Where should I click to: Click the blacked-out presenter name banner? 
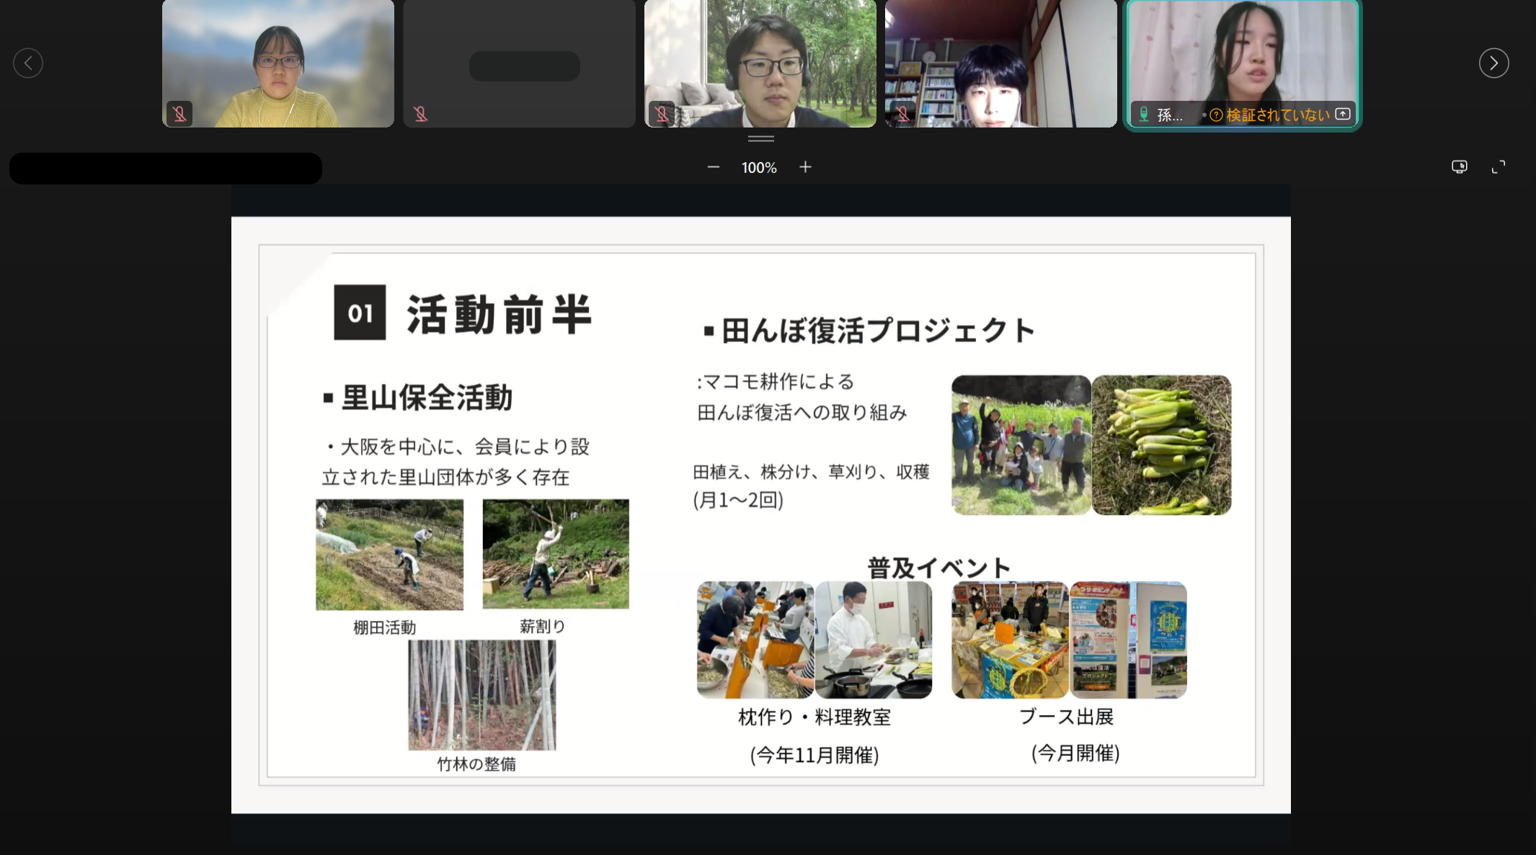[x=166, y=169]
